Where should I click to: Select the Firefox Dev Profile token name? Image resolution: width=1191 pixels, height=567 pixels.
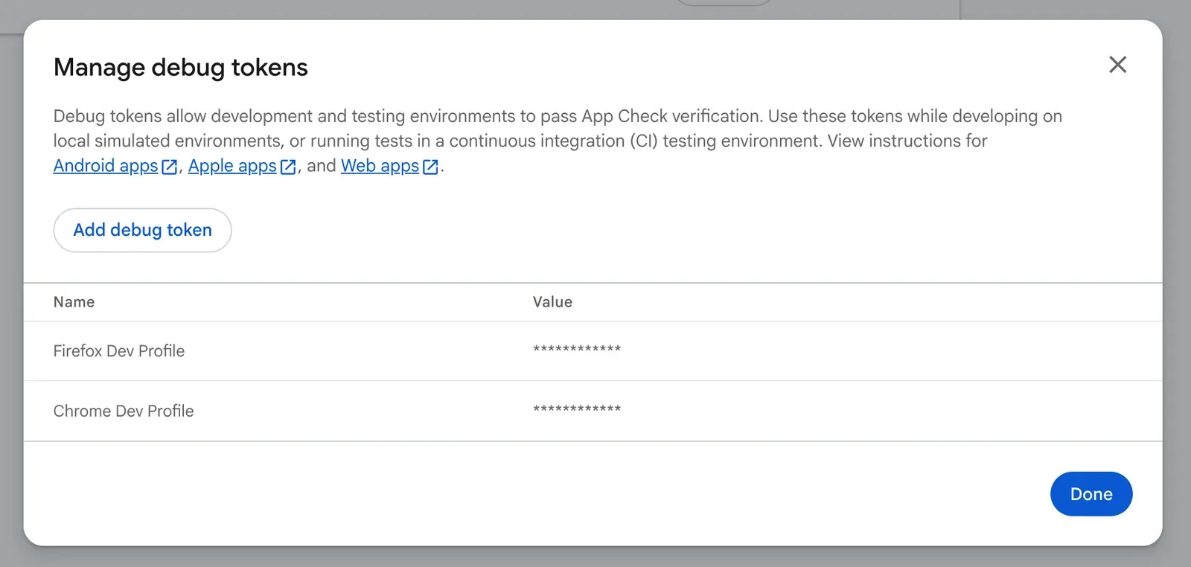119,351
